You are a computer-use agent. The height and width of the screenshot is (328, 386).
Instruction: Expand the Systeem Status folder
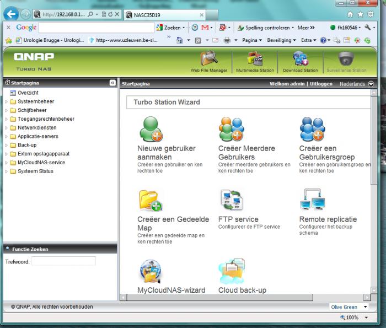point(7,171)
